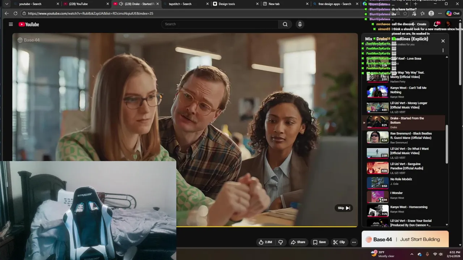The image size is (463, 260).
Task: Close the 'Design tools' tab
Action: [x=257, y=4]
